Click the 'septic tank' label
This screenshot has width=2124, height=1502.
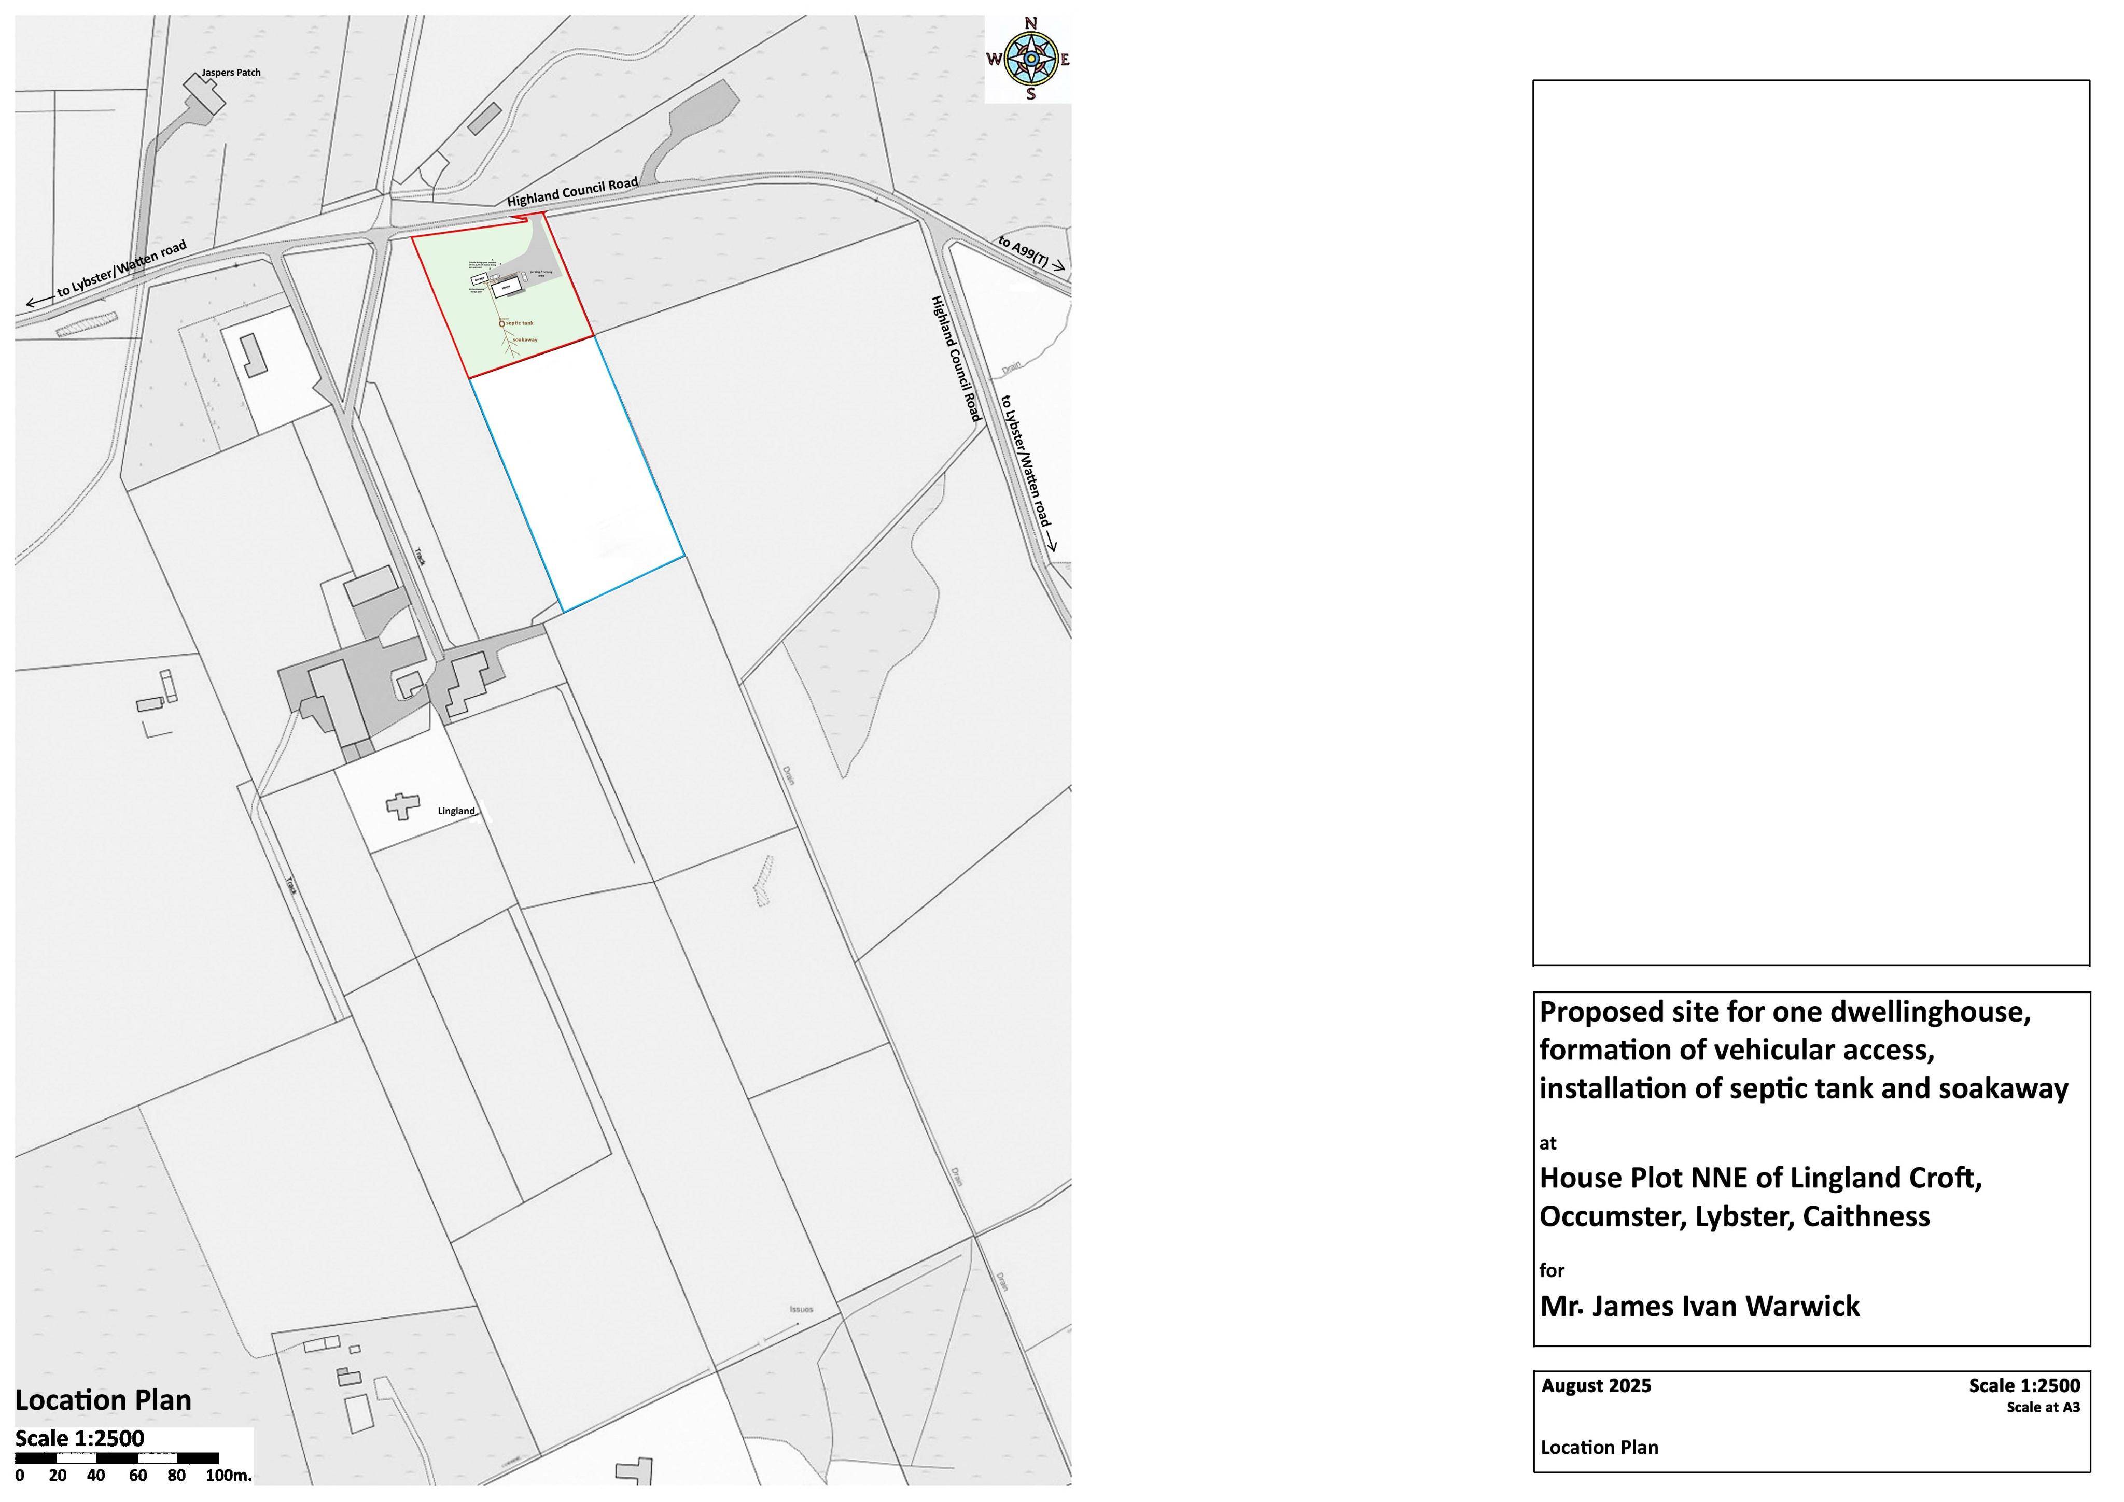tap(520, 324)
